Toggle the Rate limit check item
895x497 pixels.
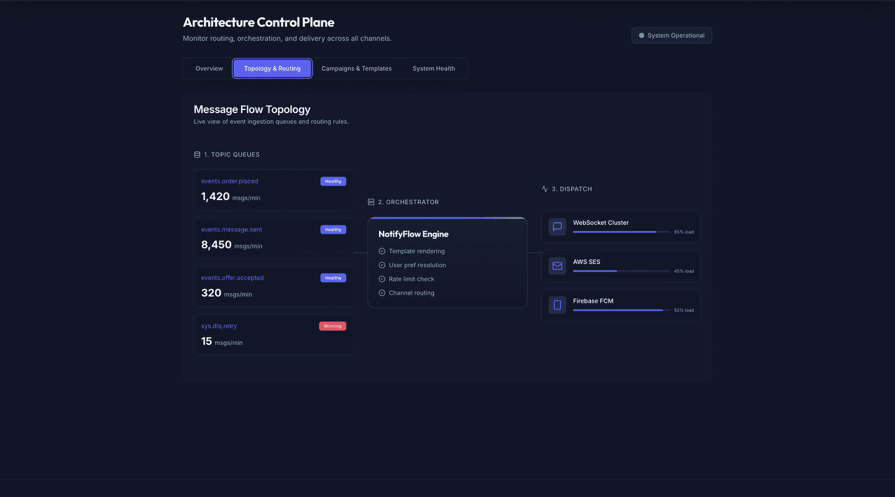[382, 278]
